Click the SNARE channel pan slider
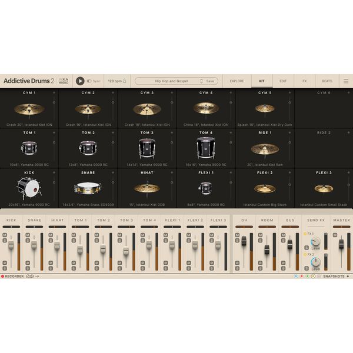 tap(34, 227)
